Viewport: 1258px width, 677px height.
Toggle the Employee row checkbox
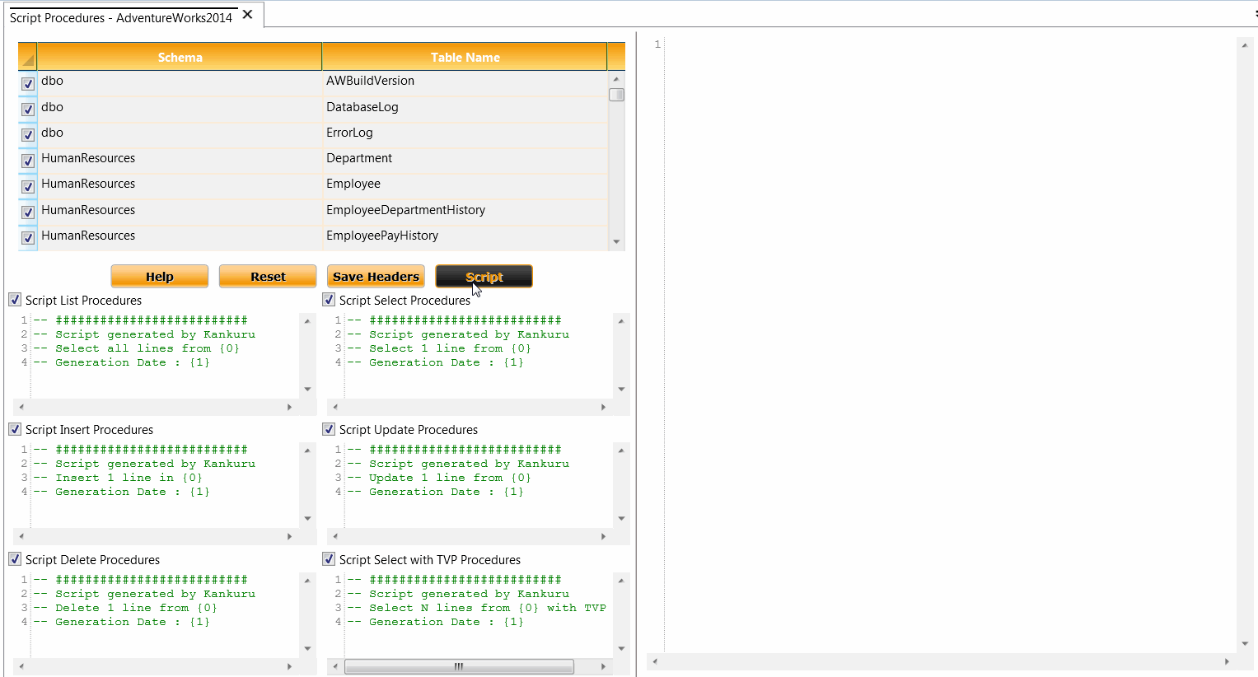[x=28, y=186]
